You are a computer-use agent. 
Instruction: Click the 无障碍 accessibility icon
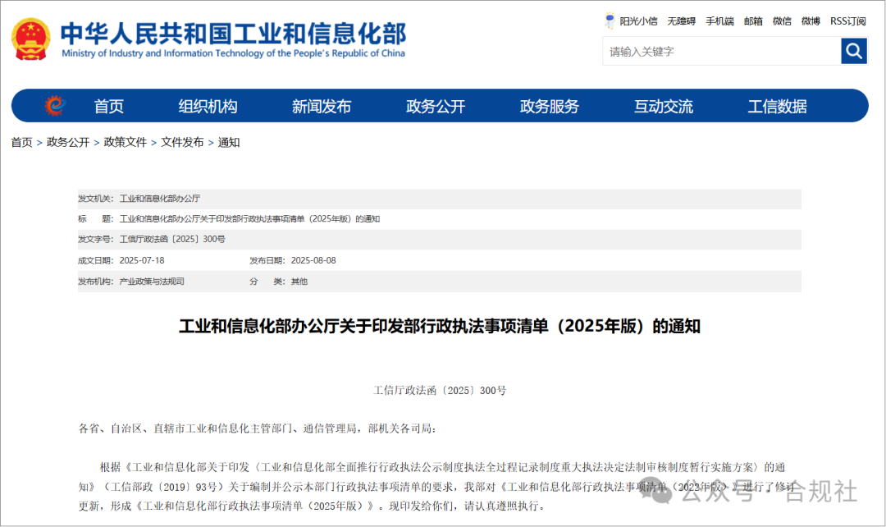point(681,21)
